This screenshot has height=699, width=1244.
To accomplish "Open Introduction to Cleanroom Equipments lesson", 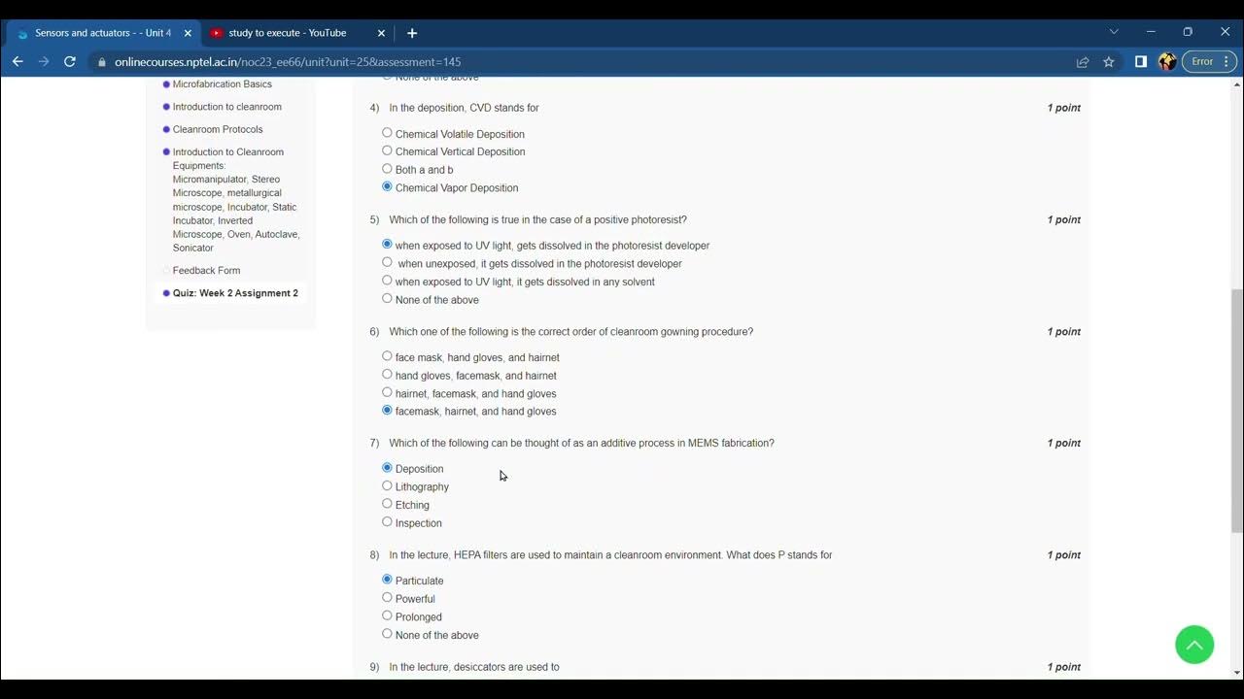I will pyautogui.click(x=236, y=200).
